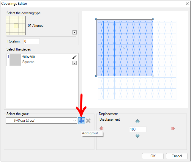Click the bottom-left handle of the preview selection
Screen dimensions: 191x162
point(96,76)
